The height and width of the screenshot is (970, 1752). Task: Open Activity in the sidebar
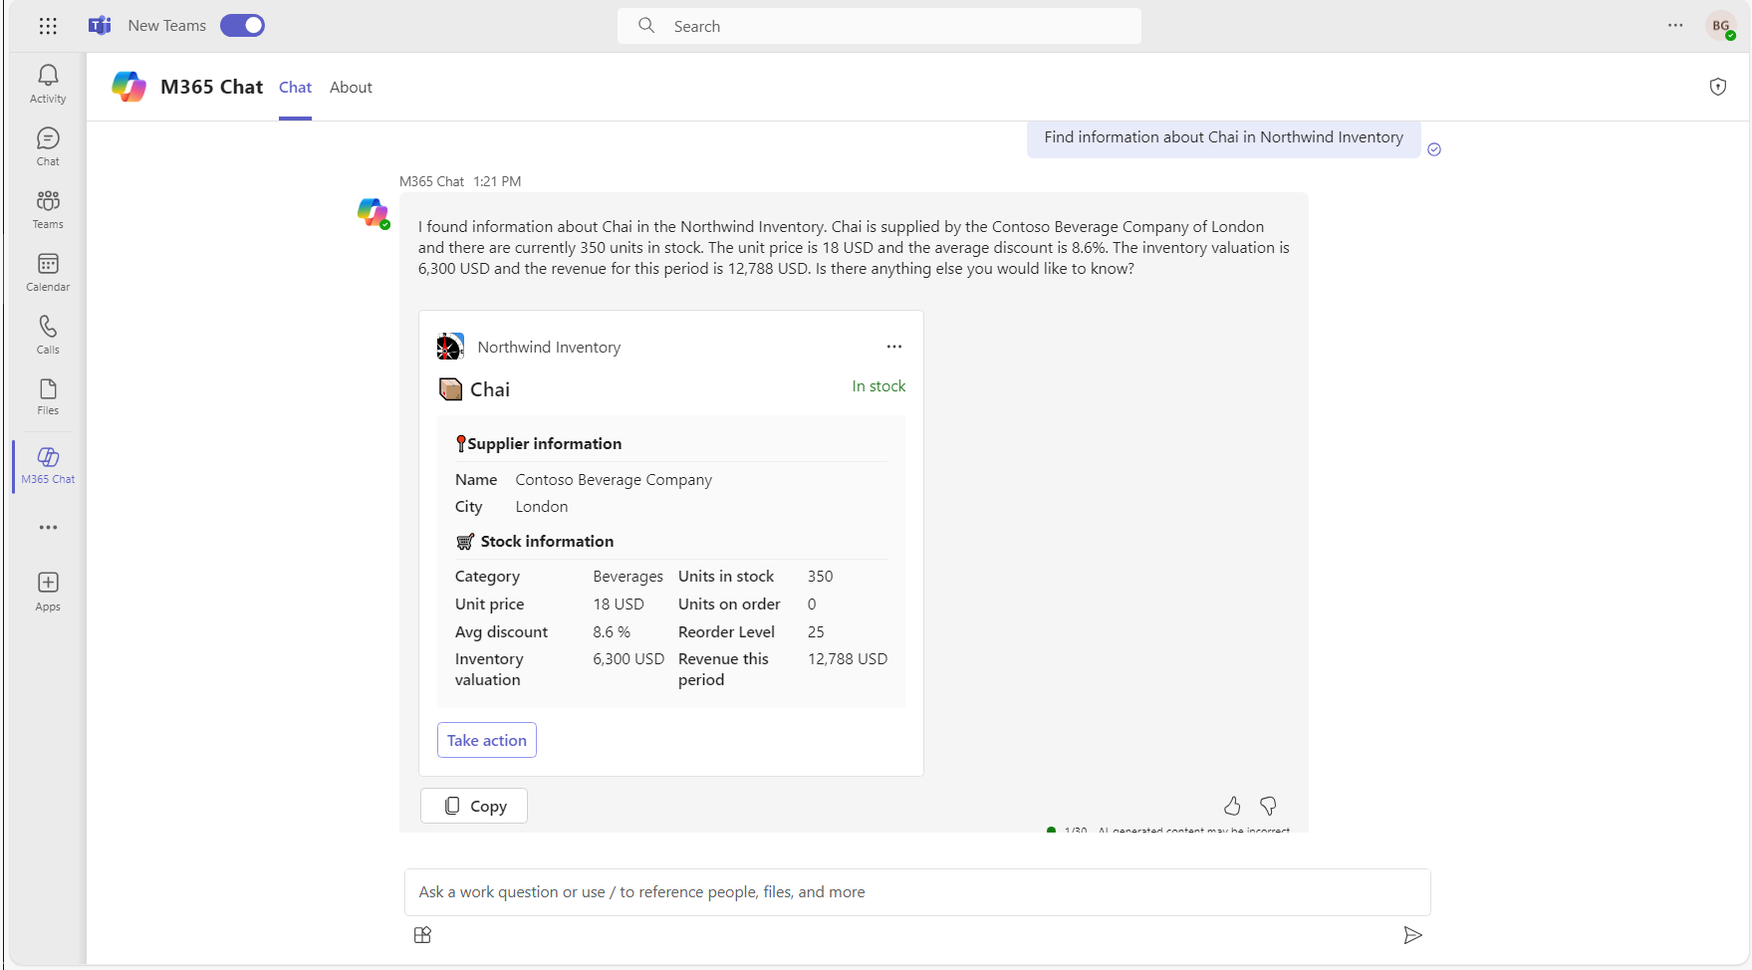pyautogui.click(x=48, y=85)
